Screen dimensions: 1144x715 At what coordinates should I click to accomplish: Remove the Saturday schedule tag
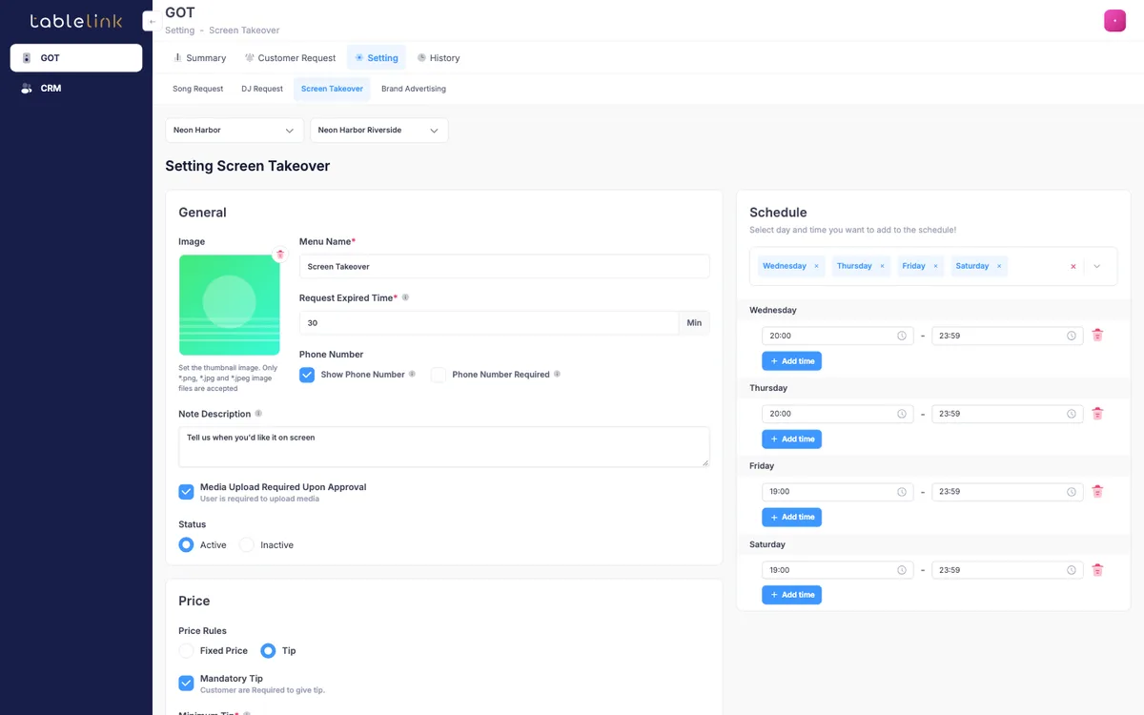999,266
